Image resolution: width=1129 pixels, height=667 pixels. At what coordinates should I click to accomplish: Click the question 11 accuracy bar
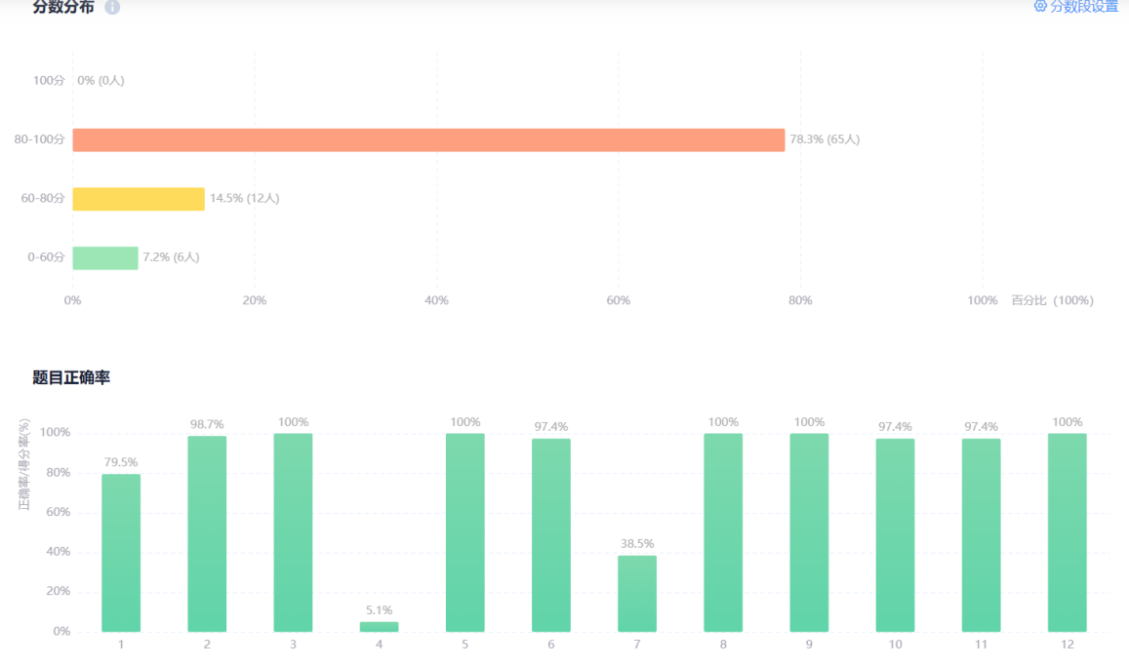[x=981, y=534]
